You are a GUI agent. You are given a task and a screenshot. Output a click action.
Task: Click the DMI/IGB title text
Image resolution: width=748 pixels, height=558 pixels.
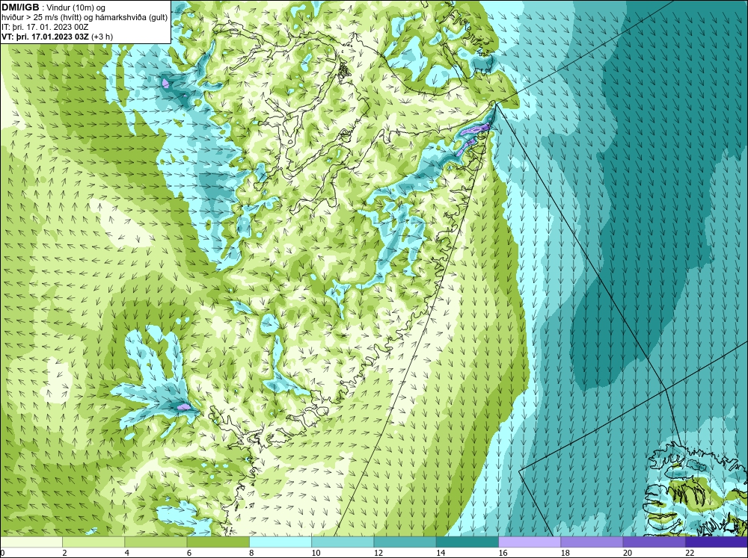(20, 7)
